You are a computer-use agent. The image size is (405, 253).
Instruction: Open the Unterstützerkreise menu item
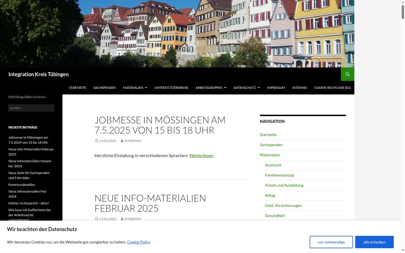click(x=171, y=88)
